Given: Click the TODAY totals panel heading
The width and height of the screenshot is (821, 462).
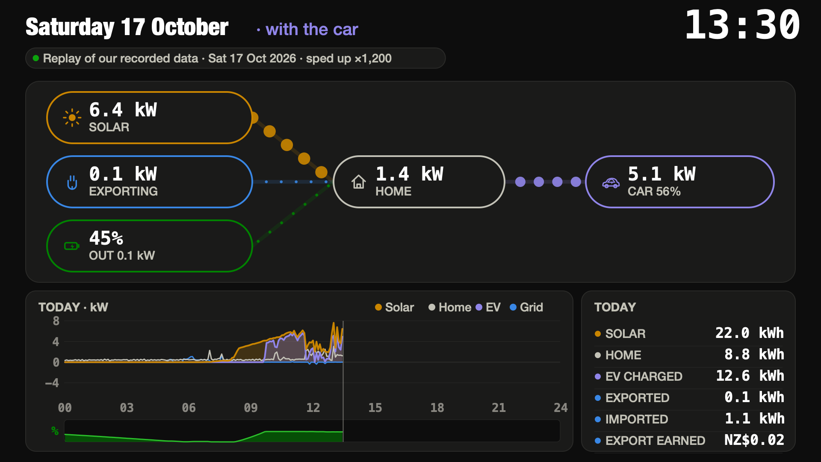Looking at the screenshot, I should coord(615,307).
